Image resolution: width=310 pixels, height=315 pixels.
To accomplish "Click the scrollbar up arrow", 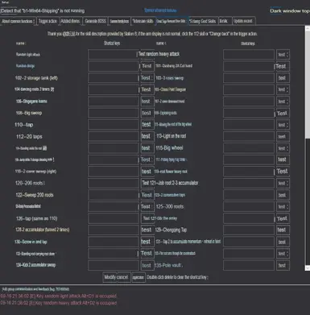I will click(308, 28).
